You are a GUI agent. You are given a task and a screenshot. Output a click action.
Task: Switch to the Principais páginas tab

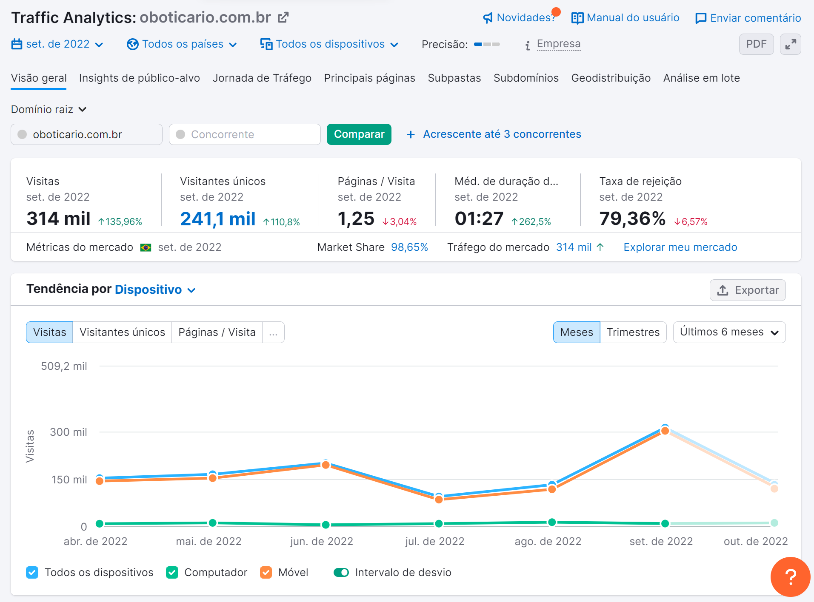pos(369,78)
